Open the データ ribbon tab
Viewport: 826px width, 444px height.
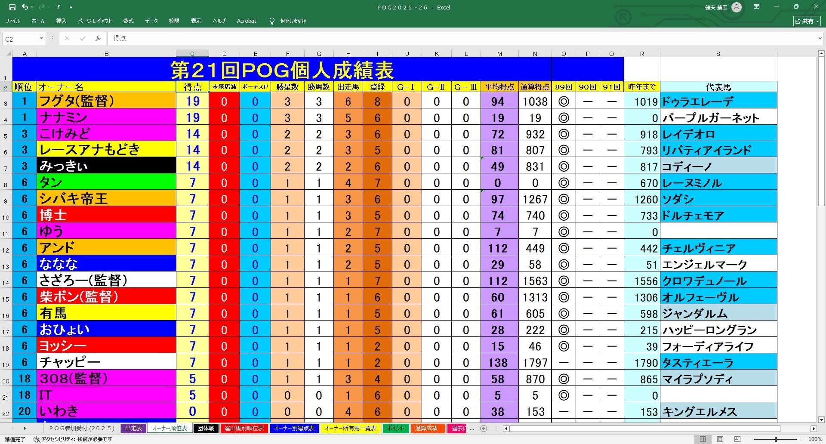151,21
